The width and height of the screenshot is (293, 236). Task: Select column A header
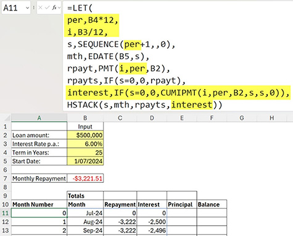pos(39,118)
